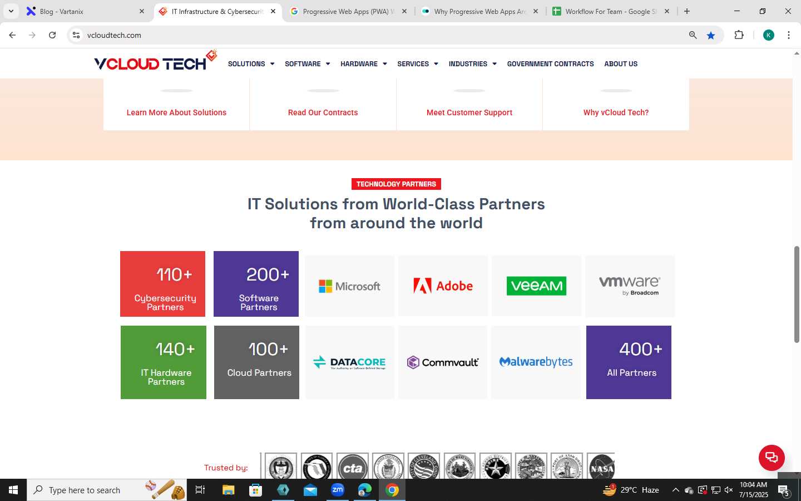Open File Explorer from taskbar
The width and height of the screenshot is (801, 501).
[228, 490]
